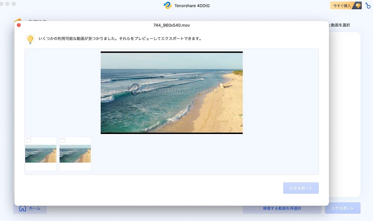Select the second beach video thumbnail

pos(75,154)
